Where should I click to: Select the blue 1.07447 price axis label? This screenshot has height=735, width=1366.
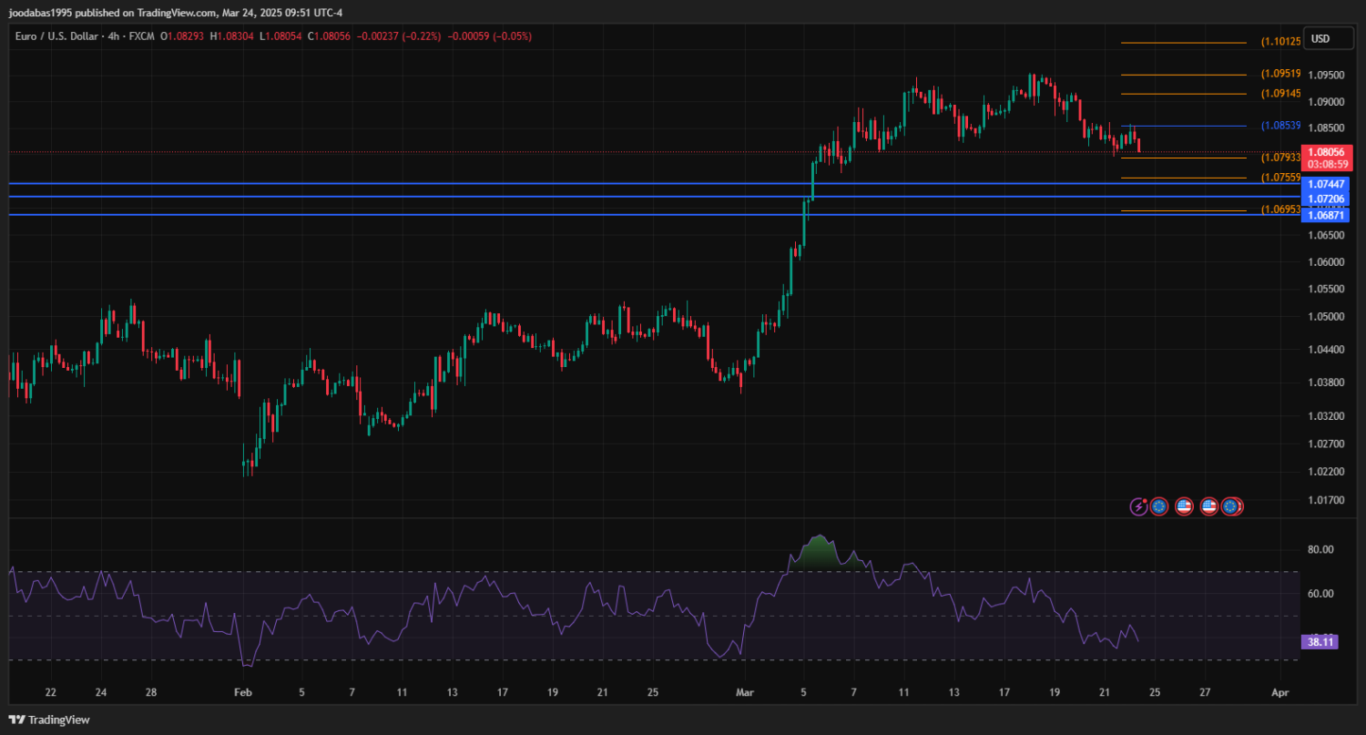[x=1326, y=184]
